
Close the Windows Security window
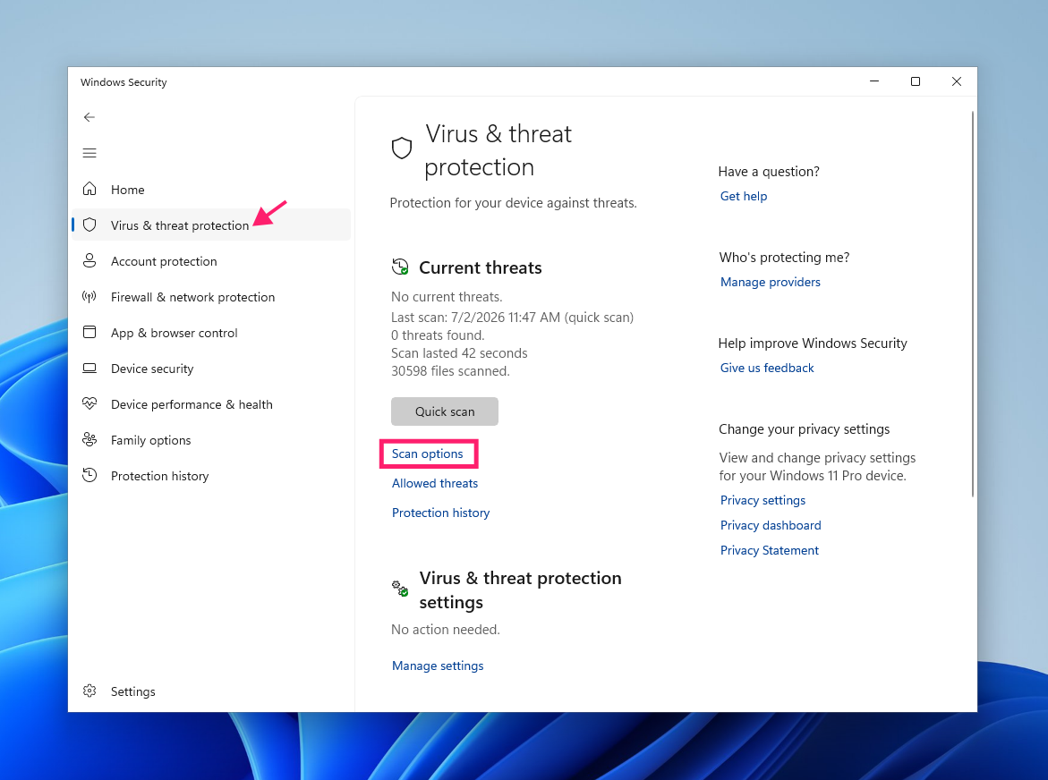tap(957, 81)
